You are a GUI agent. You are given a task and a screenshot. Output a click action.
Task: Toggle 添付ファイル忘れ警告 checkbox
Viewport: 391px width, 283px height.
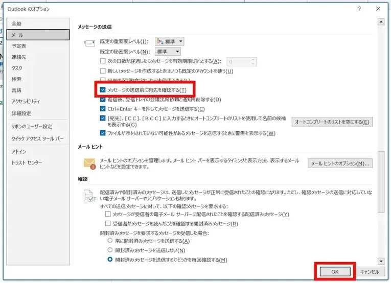(x=103, y=133)
